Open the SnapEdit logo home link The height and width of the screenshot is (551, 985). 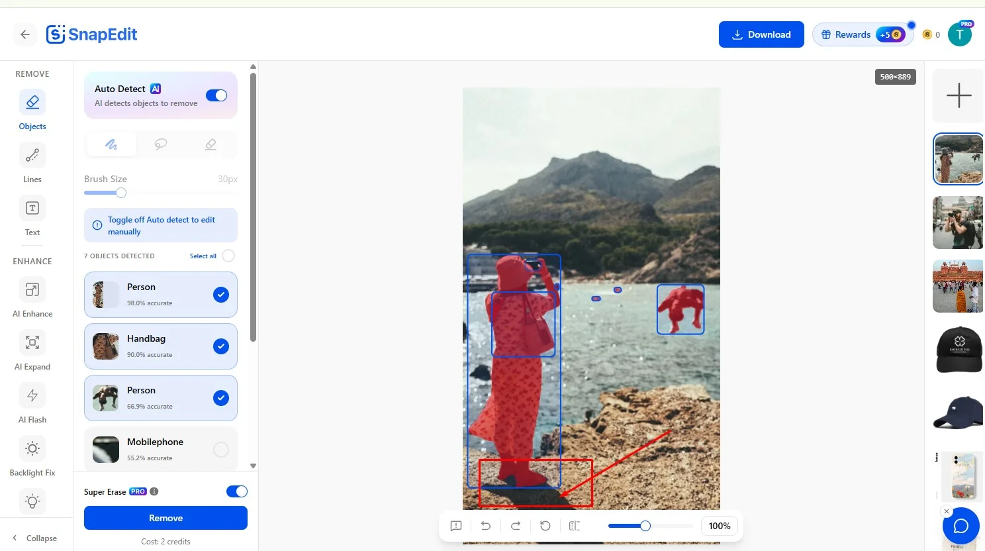pos(91,34)
